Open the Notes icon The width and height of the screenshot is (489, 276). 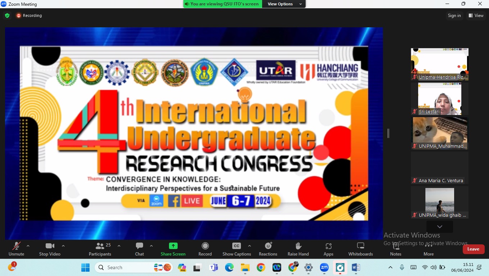(x=396, y=246)
